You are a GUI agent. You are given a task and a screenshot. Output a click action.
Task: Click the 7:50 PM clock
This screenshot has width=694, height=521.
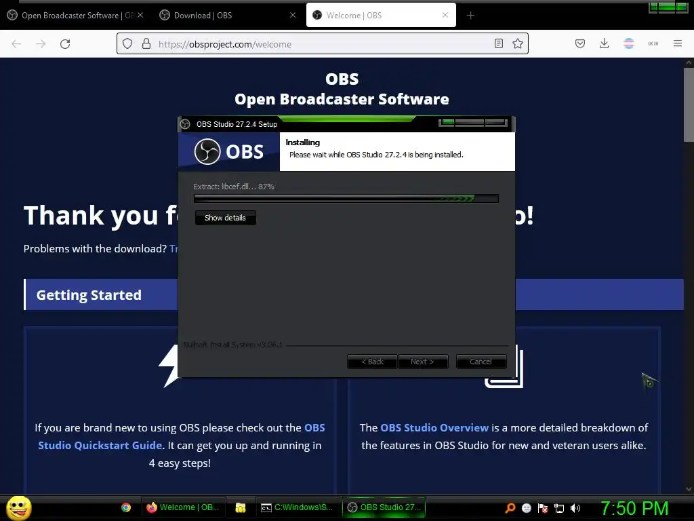tap(634, 508)
